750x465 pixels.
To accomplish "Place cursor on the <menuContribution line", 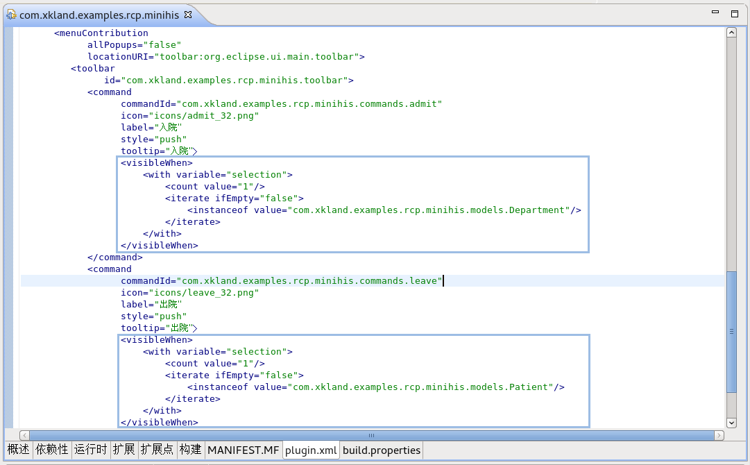I will [101, 33].
